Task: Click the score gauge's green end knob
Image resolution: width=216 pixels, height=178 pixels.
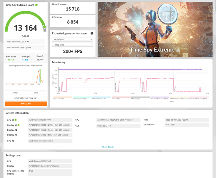Action: tap(44, 26)
